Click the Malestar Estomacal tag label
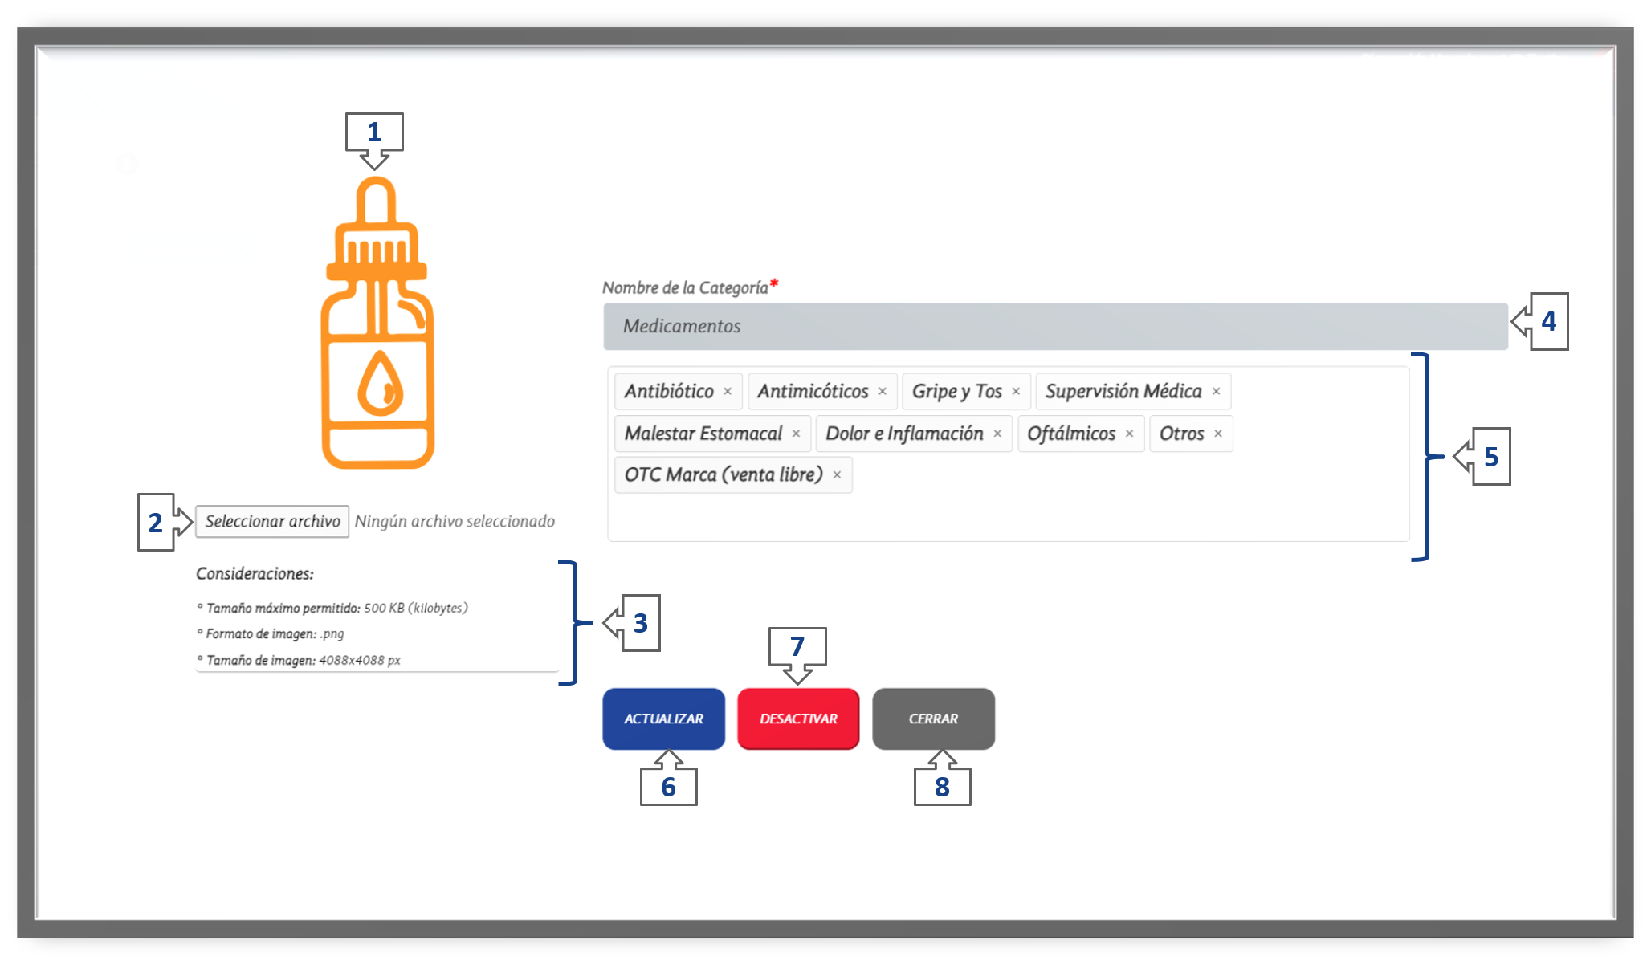 [703, 434]
